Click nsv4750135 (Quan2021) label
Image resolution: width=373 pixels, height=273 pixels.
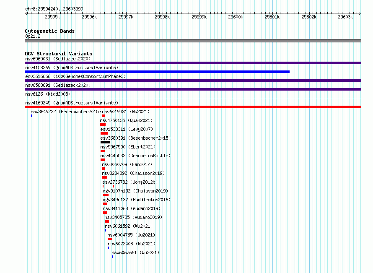tap(126, 120)
